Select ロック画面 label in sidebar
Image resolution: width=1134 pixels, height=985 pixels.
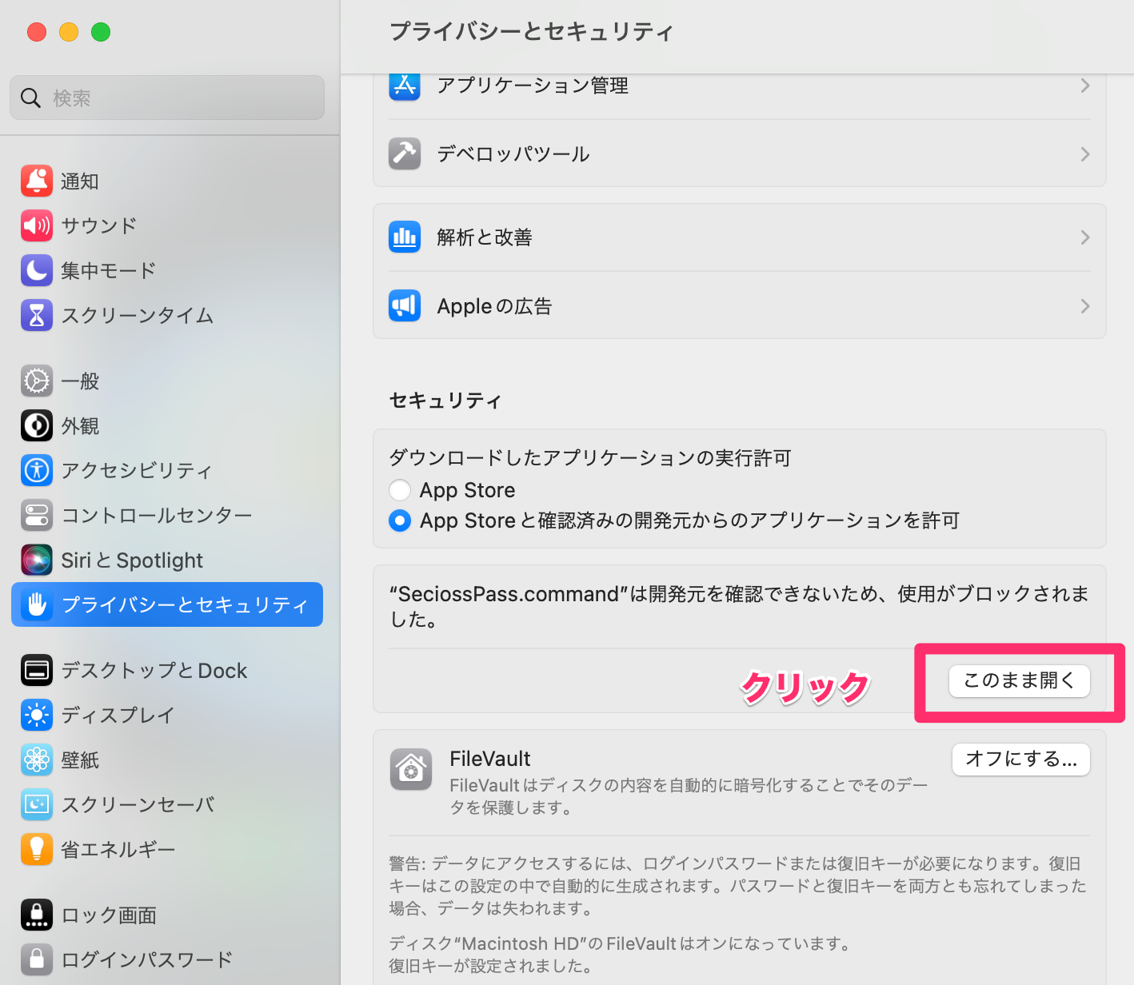click(x=109, y=915)
